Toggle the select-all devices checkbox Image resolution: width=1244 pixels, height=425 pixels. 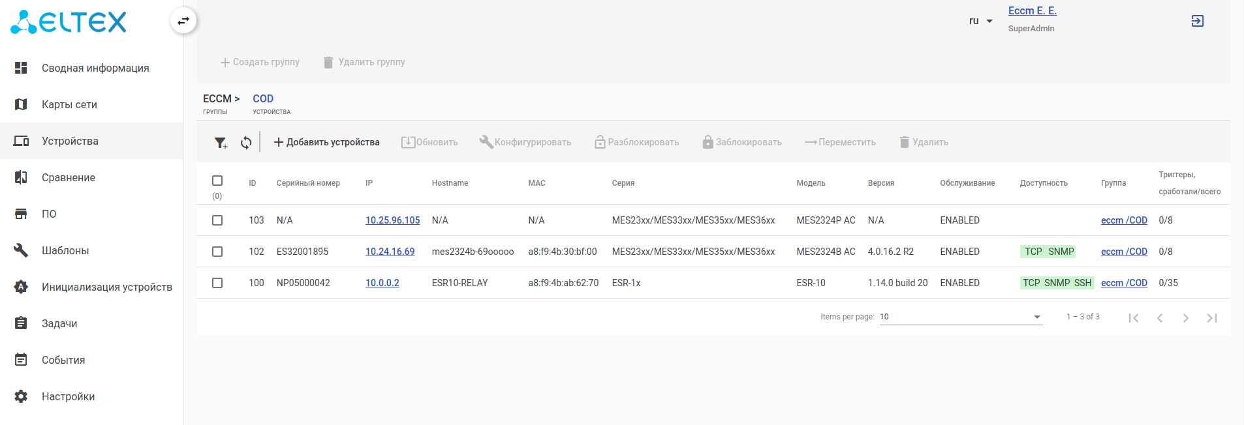[217, 181]
